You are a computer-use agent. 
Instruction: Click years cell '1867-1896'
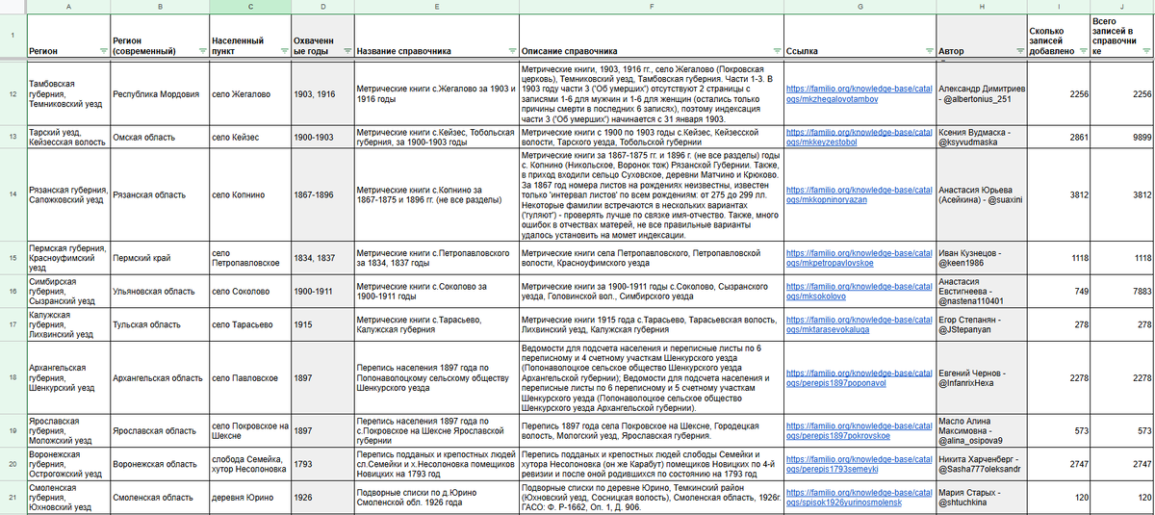[321, 194]
